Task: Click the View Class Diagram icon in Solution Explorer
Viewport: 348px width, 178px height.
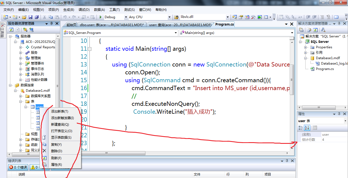Action: tap(323, 30)
